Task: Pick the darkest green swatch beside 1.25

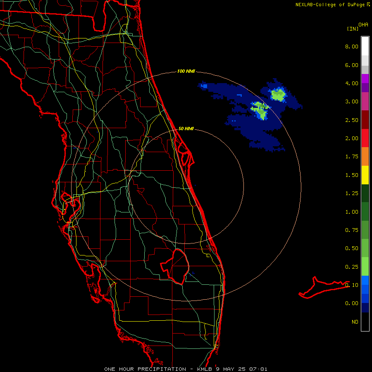Action: point(365,193)
